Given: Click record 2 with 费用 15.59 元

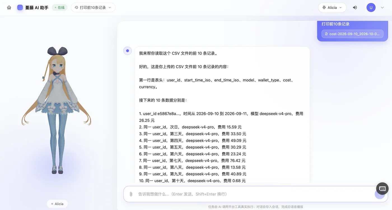Looking at the screenshot, I should click(190, 127).
